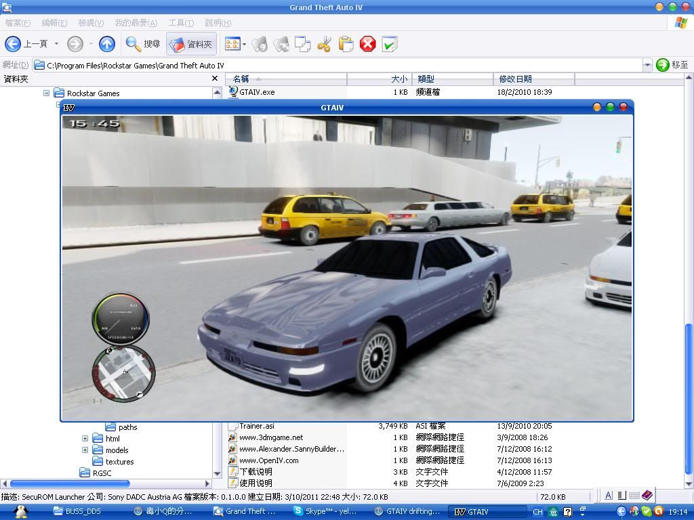Go up one folder level
Image resolution: width=694 pixels, height=520 pixels.
point(107,44)
